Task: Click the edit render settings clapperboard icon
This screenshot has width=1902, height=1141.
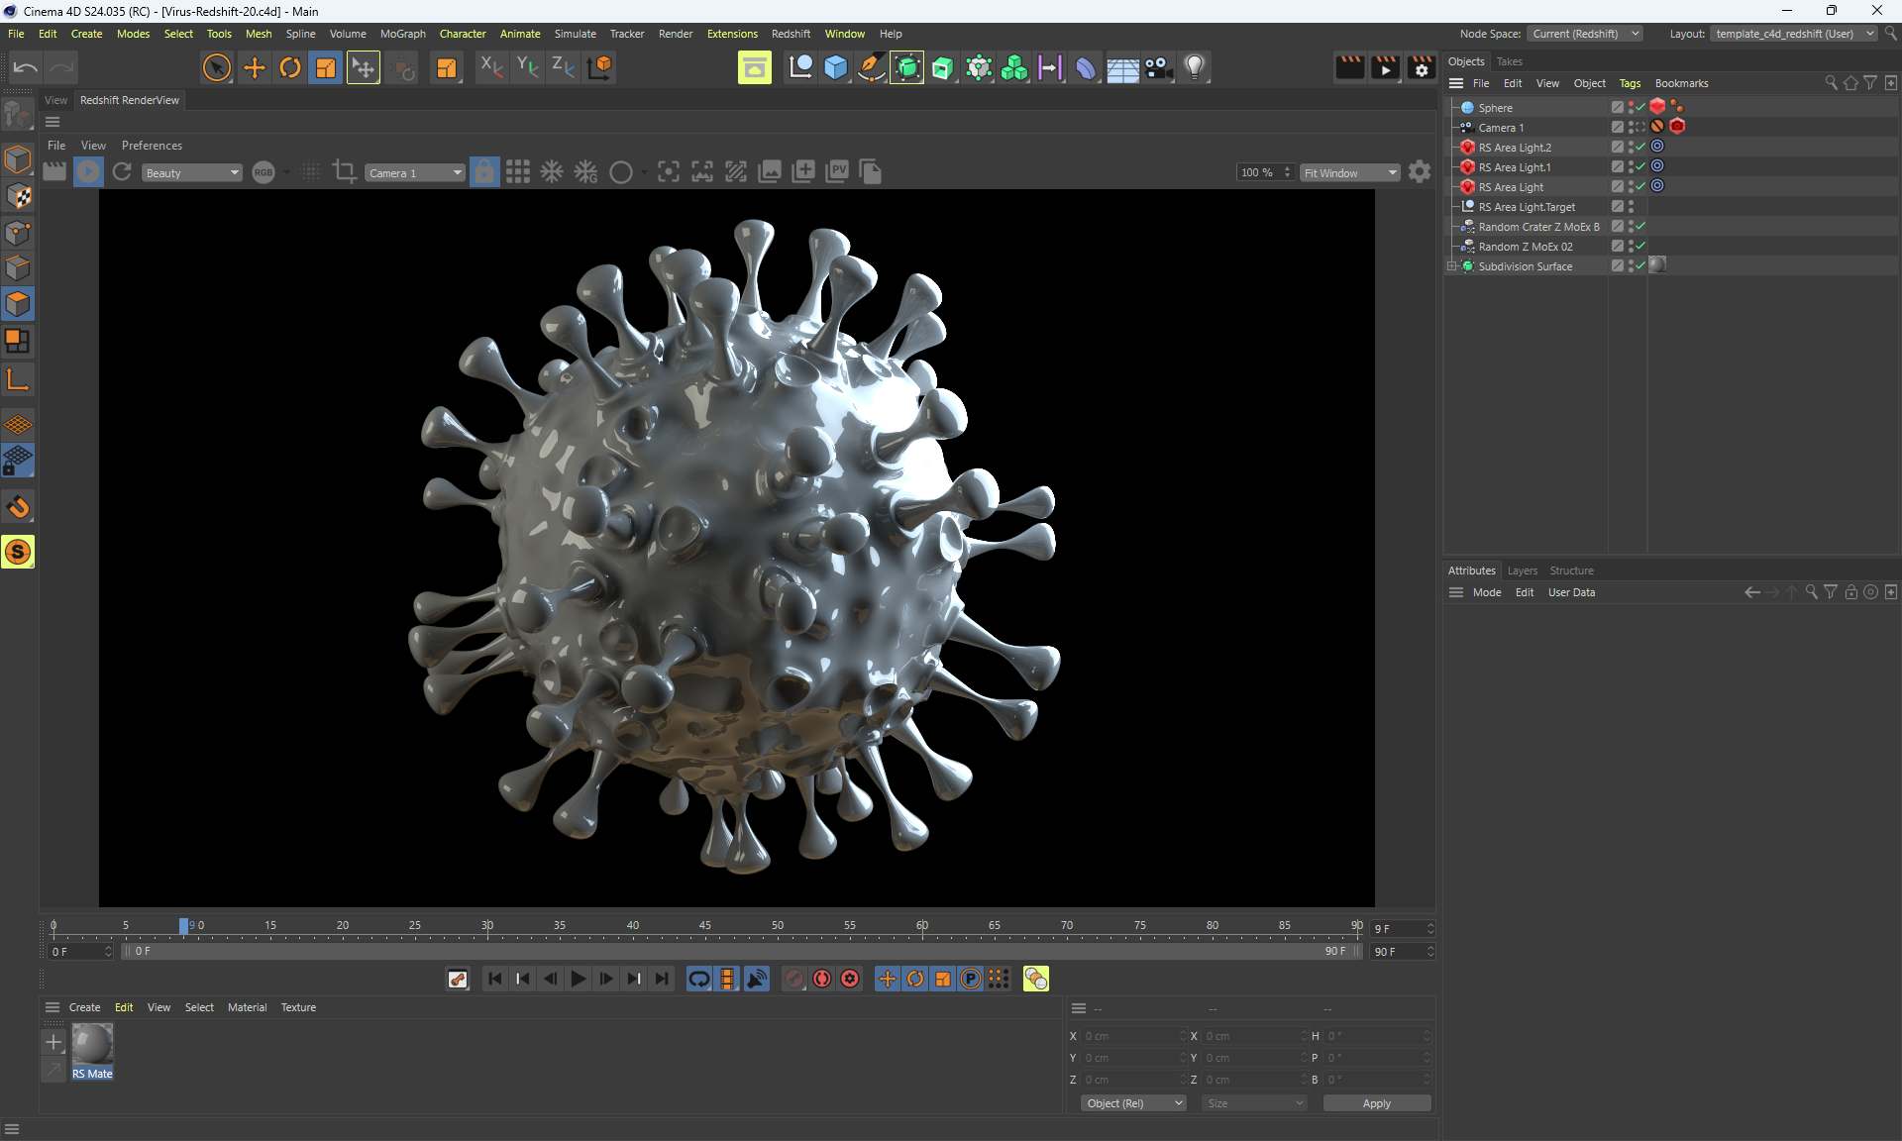Action: 1421,67
